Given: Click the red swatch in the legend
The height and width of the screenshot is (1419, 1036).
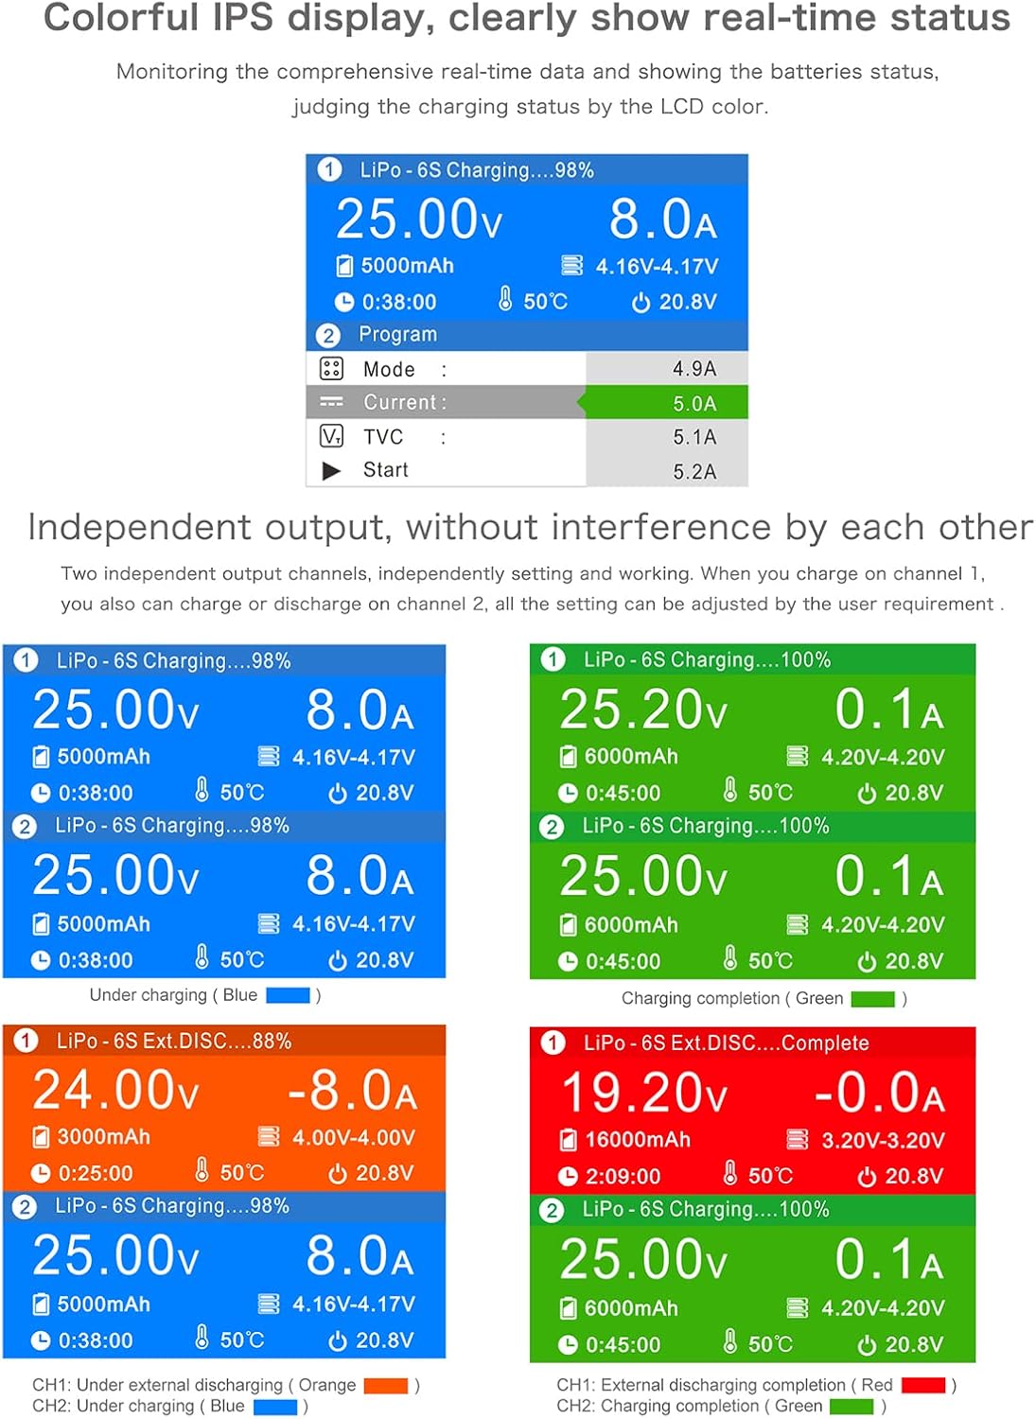Looking at the screenshot, I should tap(922, 1386).
